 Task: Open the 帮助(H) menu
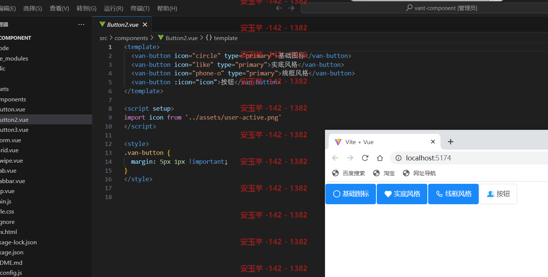point(167,8)
